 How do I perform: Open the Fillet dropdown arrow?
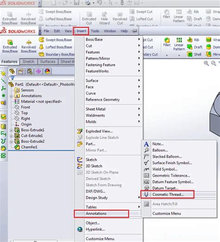click(167, 55)
